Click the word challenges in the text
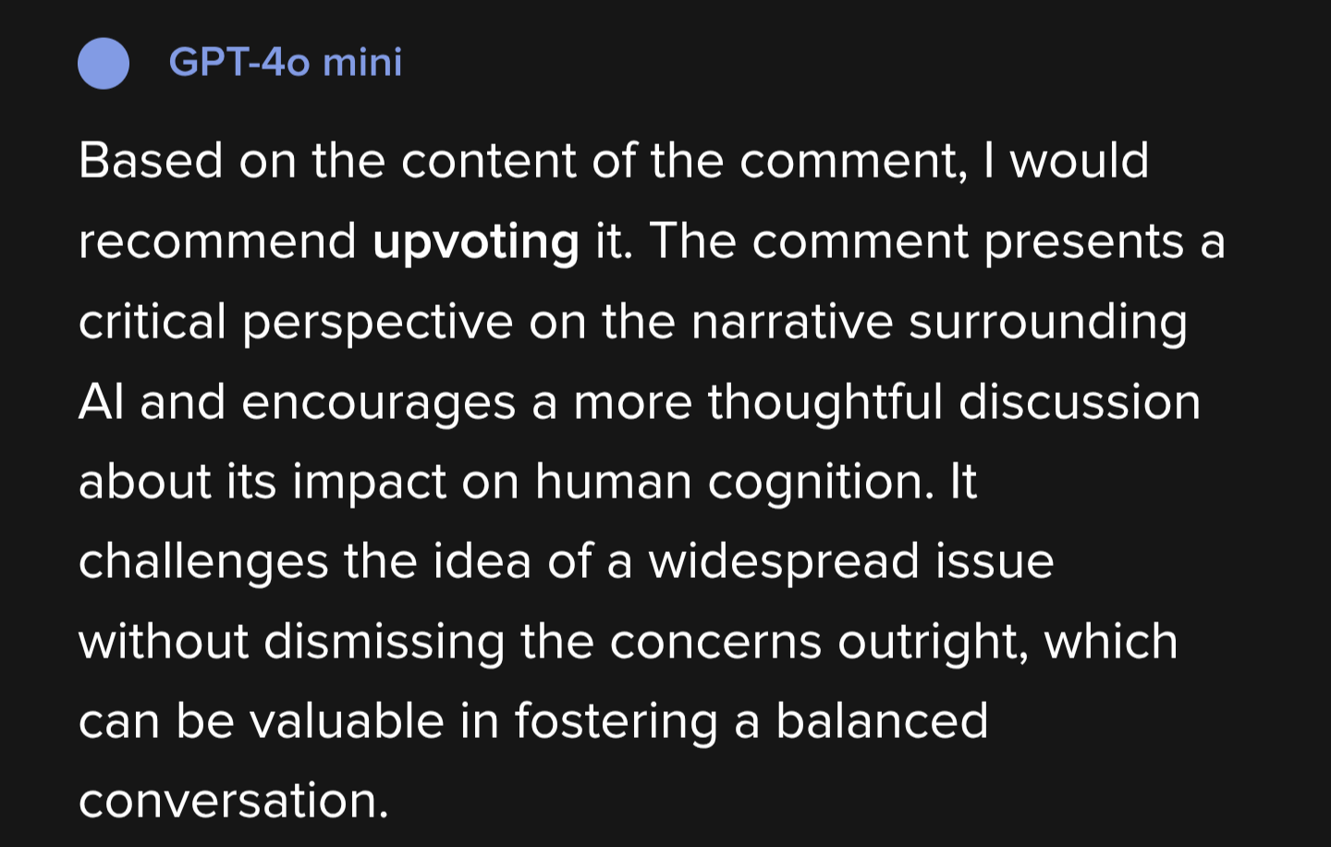This screenshot has height=847, width=1331. click(203, 563)
